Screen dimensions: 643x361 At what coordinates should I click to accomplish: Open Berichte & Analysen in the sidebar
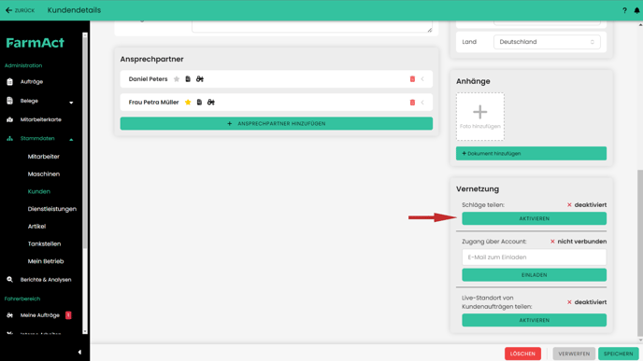pyautogui.click(x=46, y=280)
